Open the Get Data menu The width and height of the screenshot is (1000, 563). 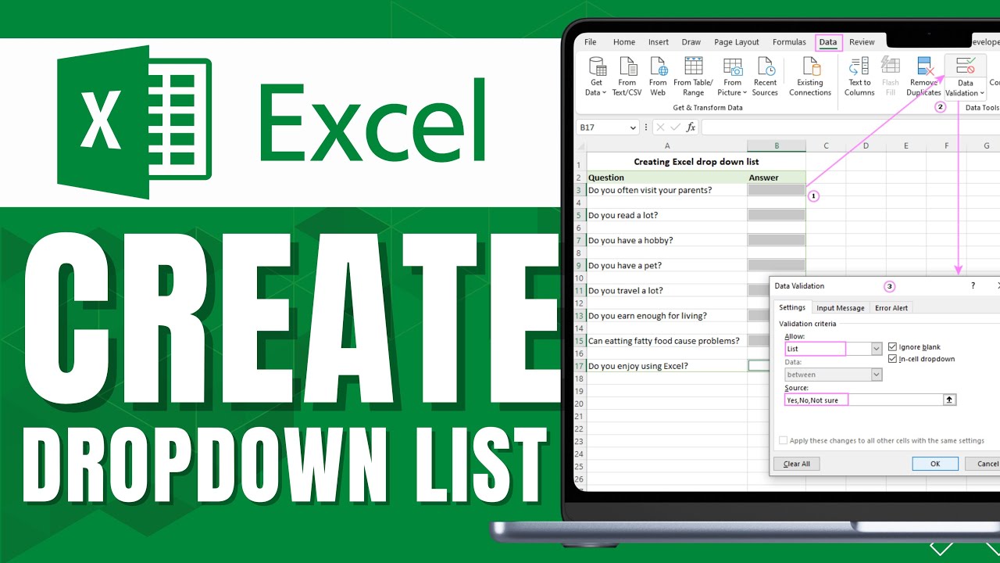(597, 77)
